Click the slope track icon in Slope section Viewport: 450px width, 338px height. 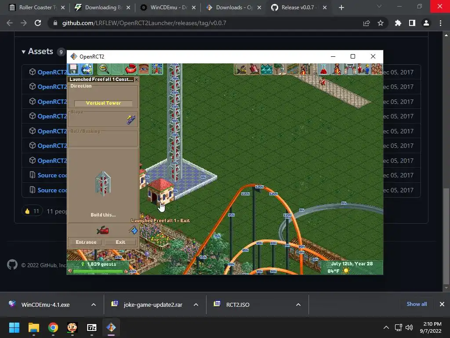point(131,120)
